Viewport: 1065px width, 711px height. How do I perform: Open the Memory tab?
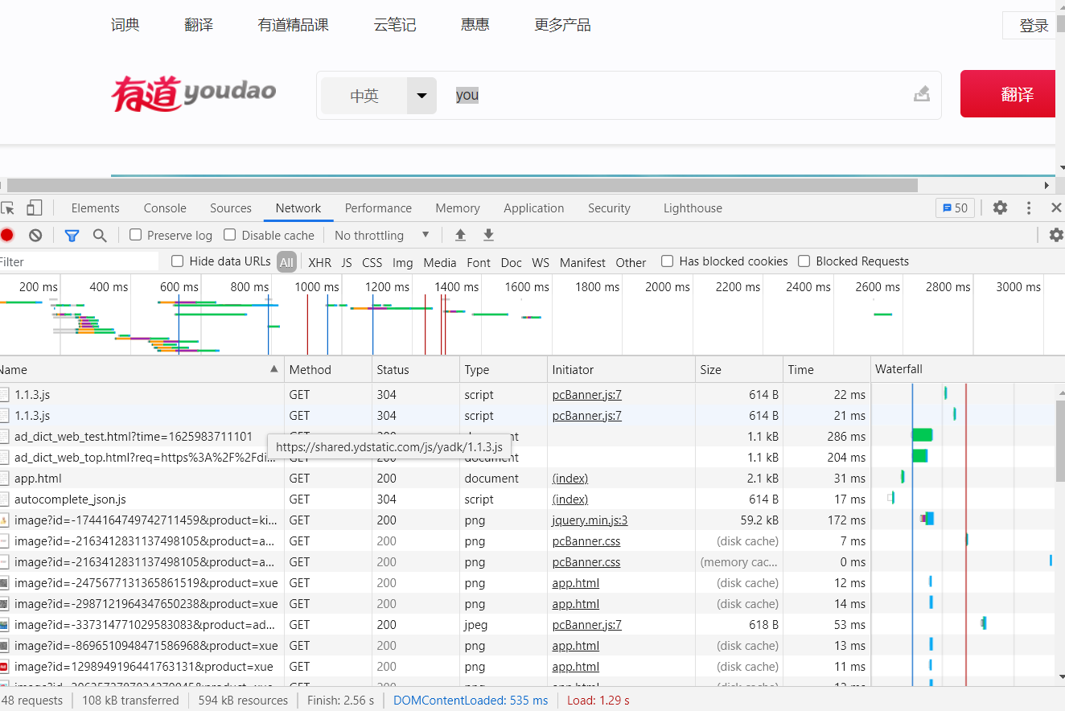(x=458, y=208)
